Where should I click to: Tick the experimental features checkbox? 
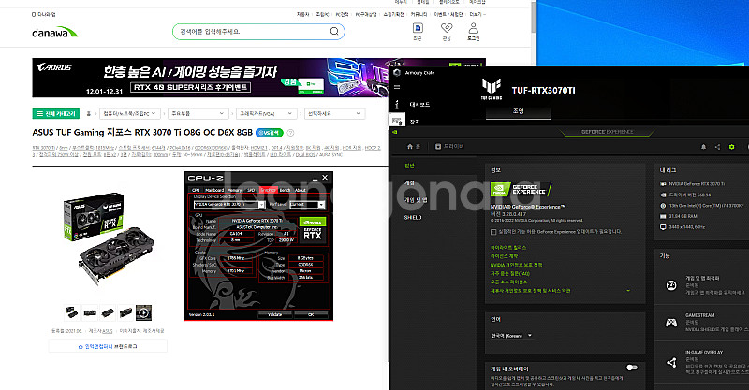pyautogui.click(x=493, y=232)
